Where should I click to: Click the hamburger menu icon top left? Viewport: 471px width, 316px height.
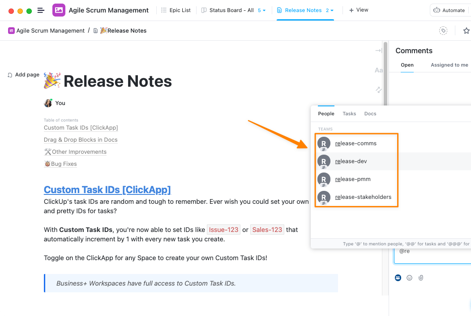click(x=41, y=10)
